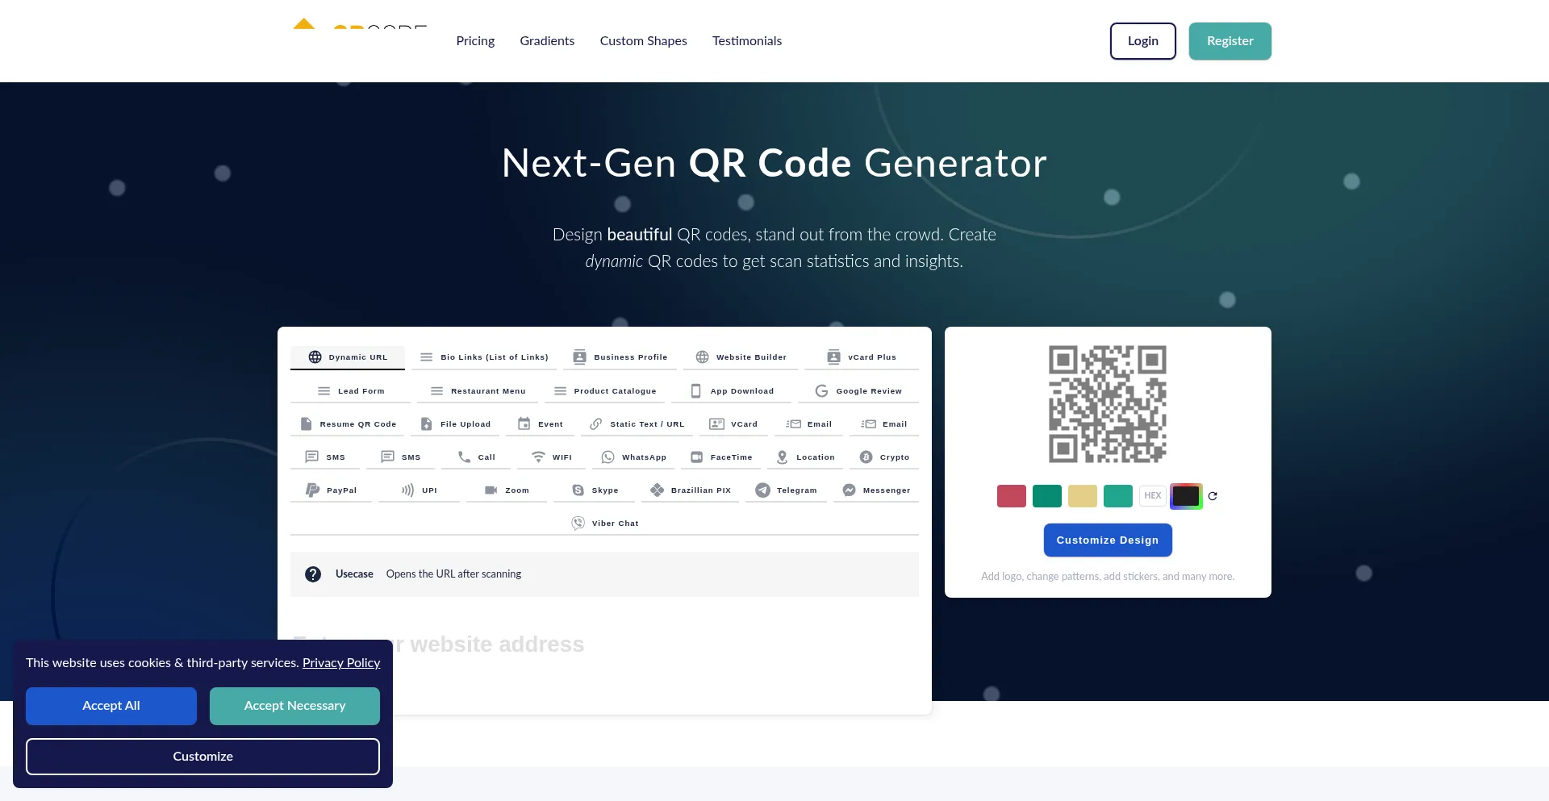
Task: Select the Crypto QR type icon
Action: [866, 457]
